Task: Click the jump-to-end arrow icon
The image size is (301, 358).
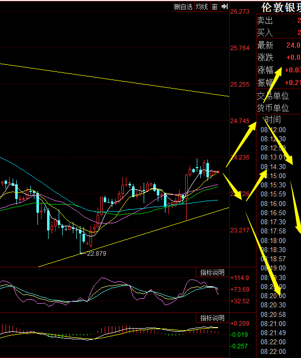Action: click(x=225, y=7)
